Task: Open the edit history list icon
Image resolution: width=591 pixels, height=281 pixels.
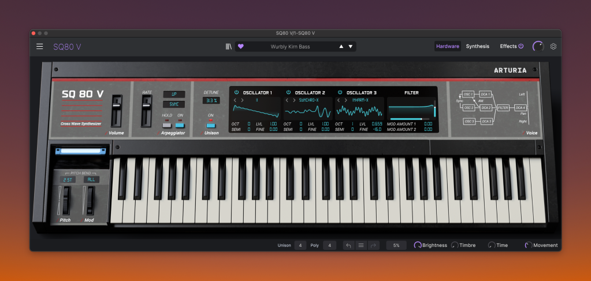Action: pyautogui.click(x=361, y=245)
